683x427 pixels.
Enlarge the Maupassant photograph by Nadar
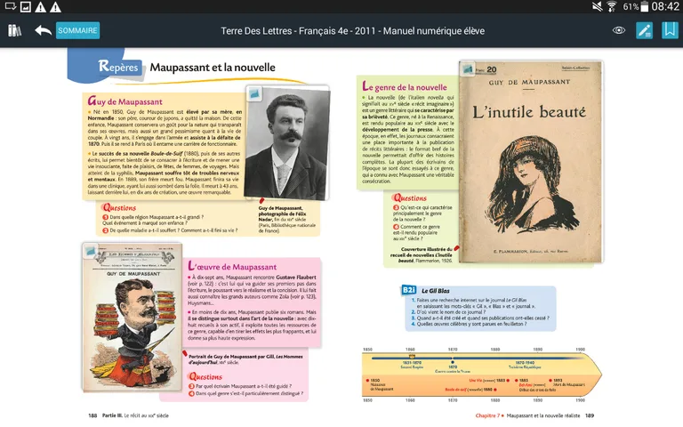point(286,143)
